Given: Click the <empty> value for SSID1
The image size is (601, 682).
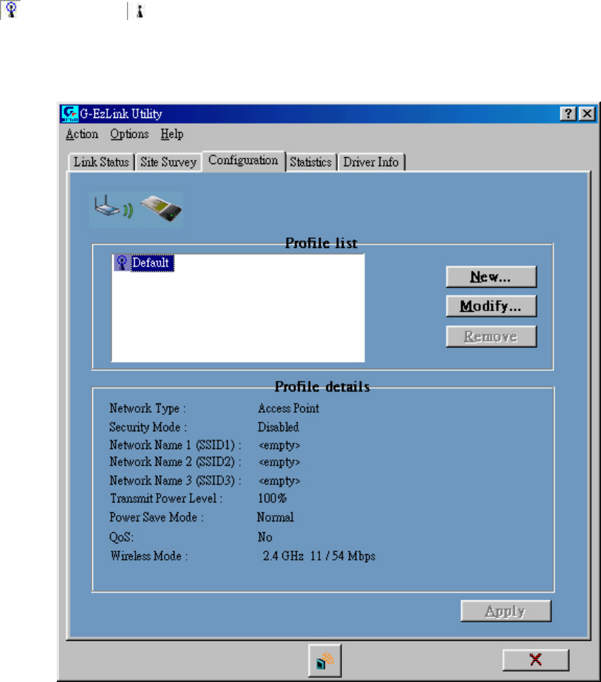Looking at the screenshot, I should point(280,445).
